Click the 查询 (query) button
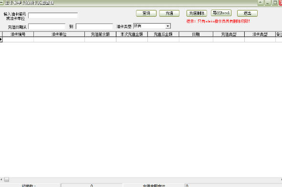 click(146, 13)
